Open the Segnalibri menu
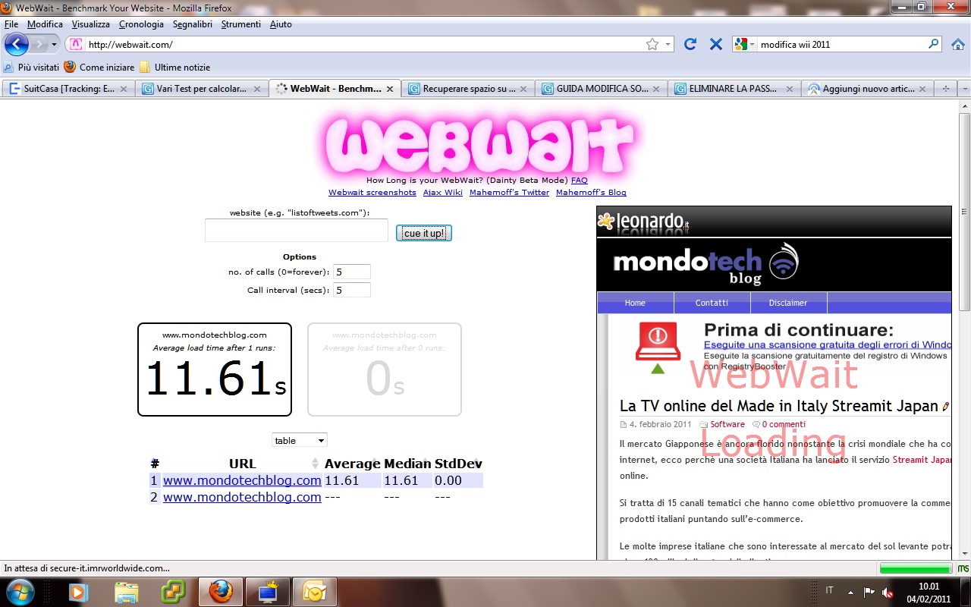Screen dimensions: 971x607 coord(193,24)
